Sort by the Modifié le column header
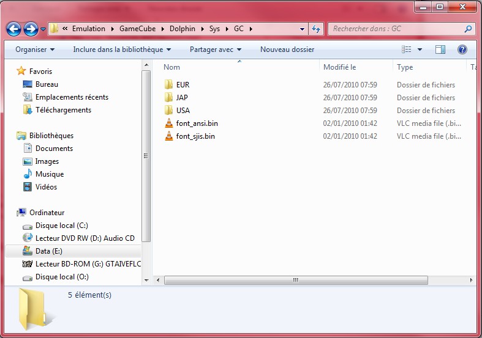Screen dimensions: 482x338 340,67
